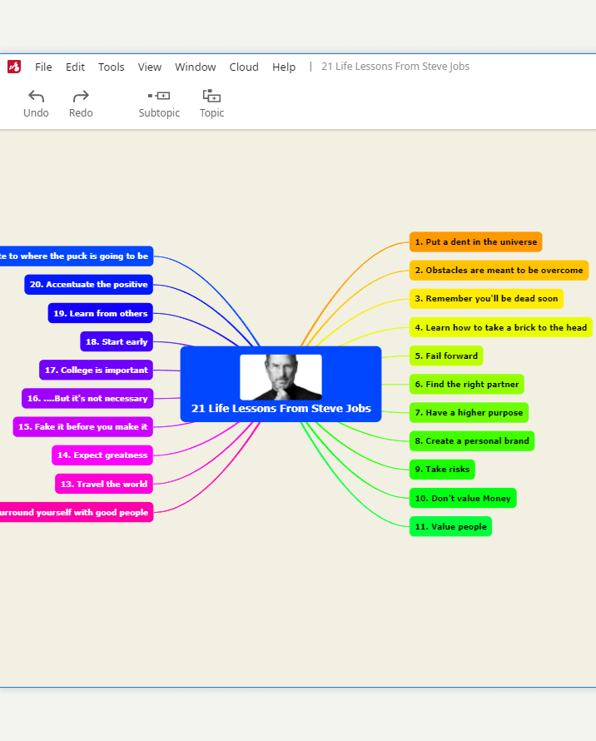Open the Tools menu
The image size is (596, 741).
[x=111, y=67]
